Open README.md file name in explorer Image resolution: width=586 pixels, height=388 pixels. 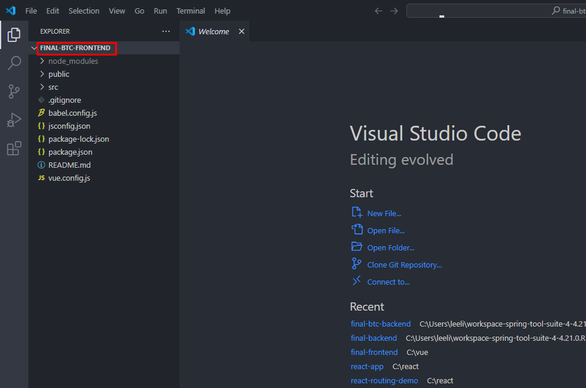pos(70,165)
